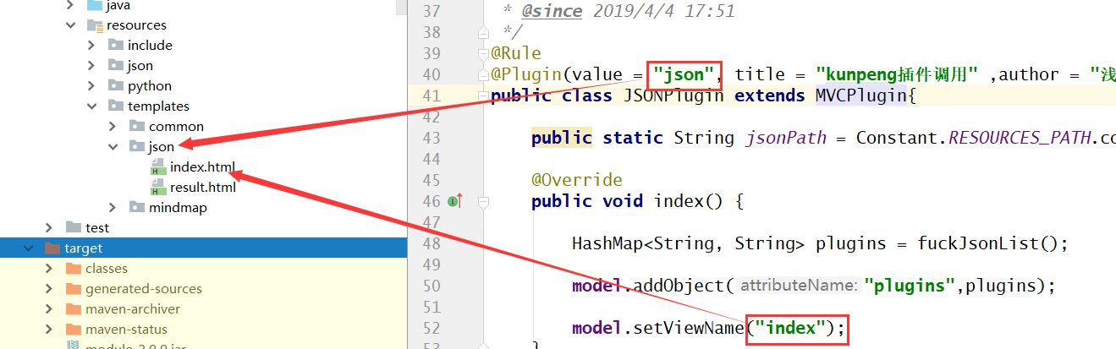The image size is (1116, 349).
Task: Click the index.html file icon
Action: [x=157, y=167]
